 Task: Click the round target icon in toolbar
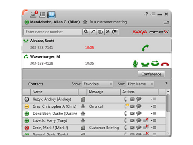108,32
